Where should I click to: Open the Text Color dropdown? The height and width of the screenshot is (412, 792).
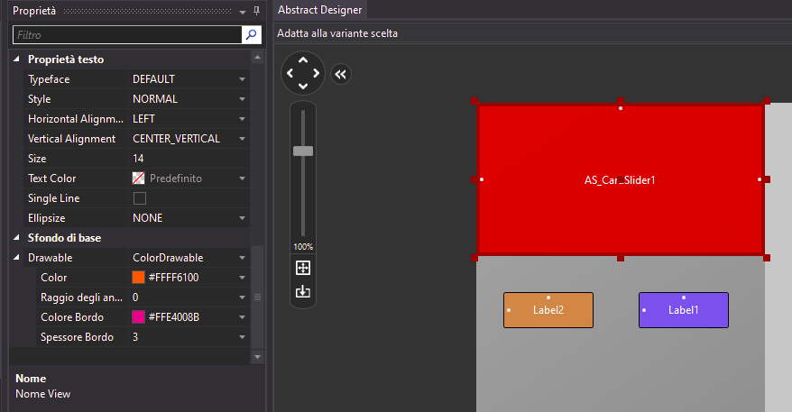242,179
